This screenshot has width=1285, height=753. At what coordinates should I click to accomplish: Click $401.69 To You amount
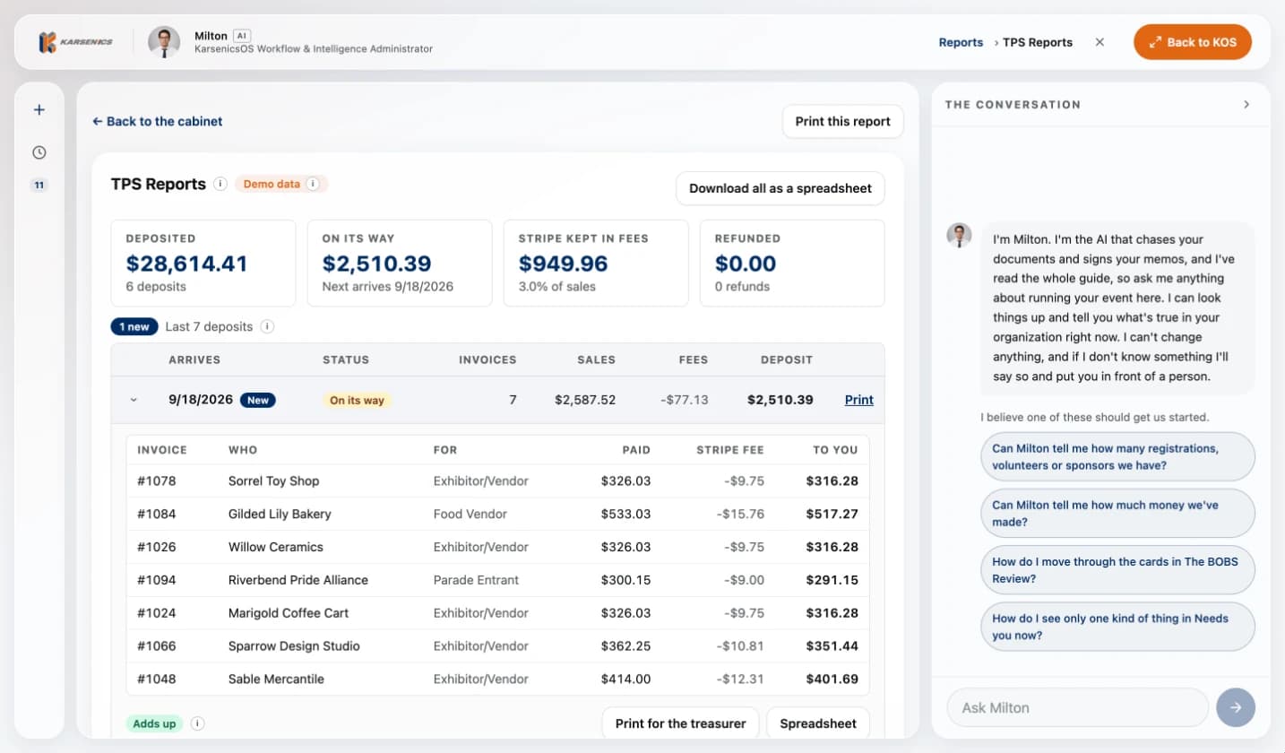pos(832,679)
